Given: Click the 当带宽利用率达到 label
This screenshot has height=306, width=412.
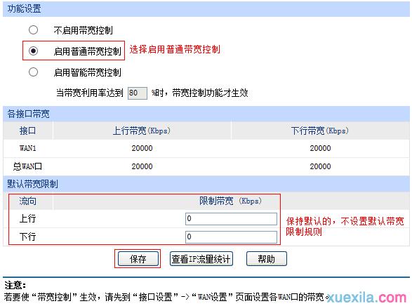Looking at the screenshot, I should [90, 93].
